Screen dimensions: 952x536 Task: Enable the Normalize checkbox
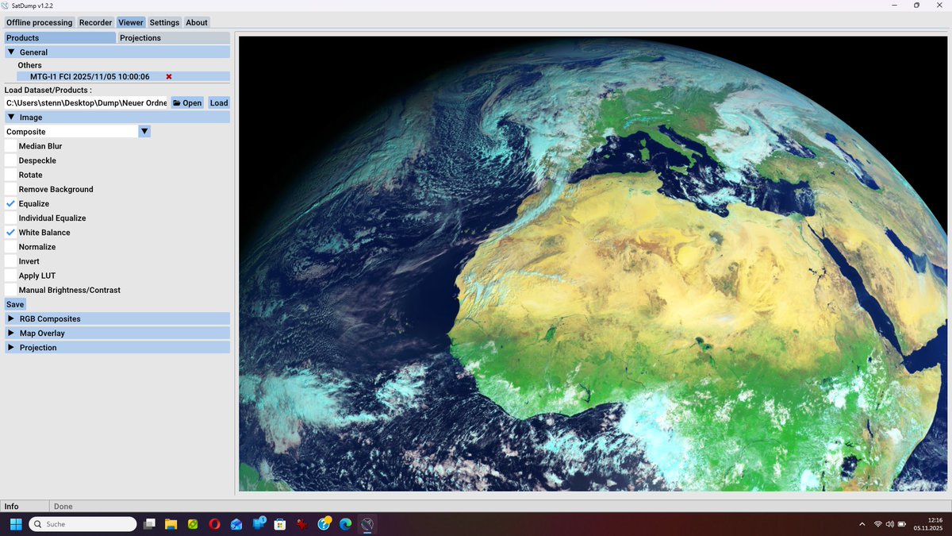tap(10, 247)
